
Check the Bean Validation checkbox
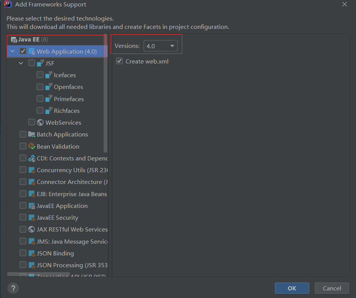click(23, 146)
